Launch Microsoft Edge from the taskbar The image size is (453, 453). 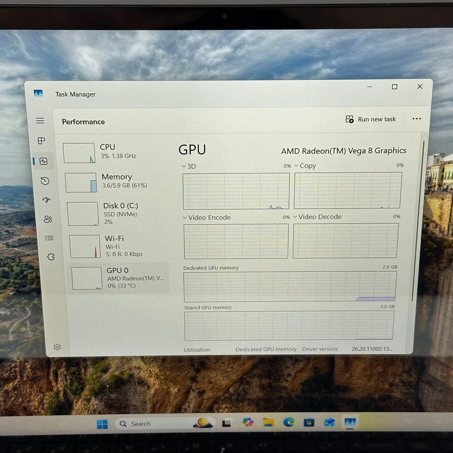click(289, 422)
